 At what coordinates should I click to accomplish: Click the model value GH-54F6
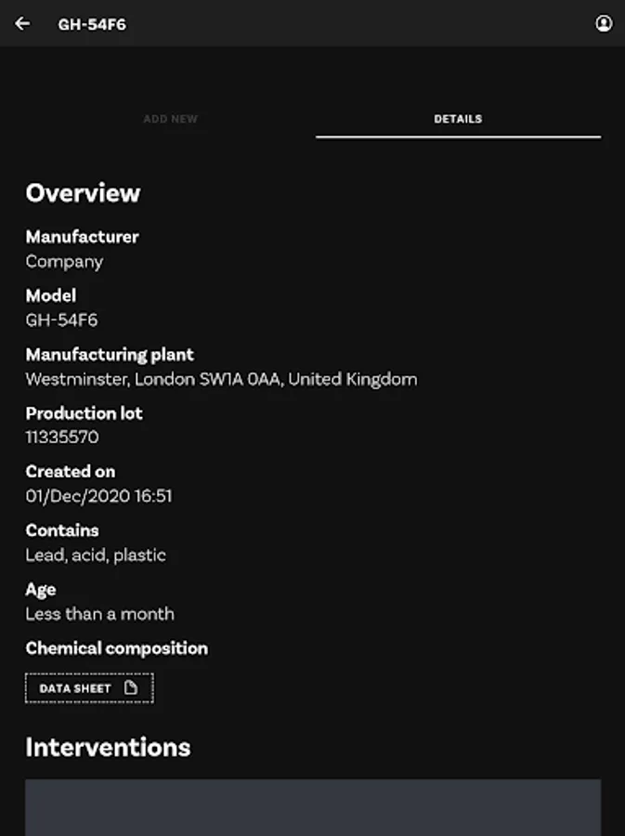[x=61, y=320]
